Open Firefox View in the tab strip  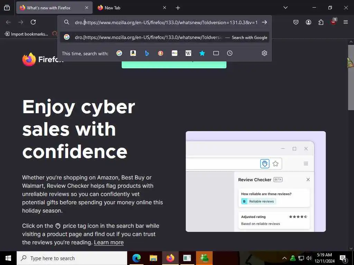click(x=7, y=8)
